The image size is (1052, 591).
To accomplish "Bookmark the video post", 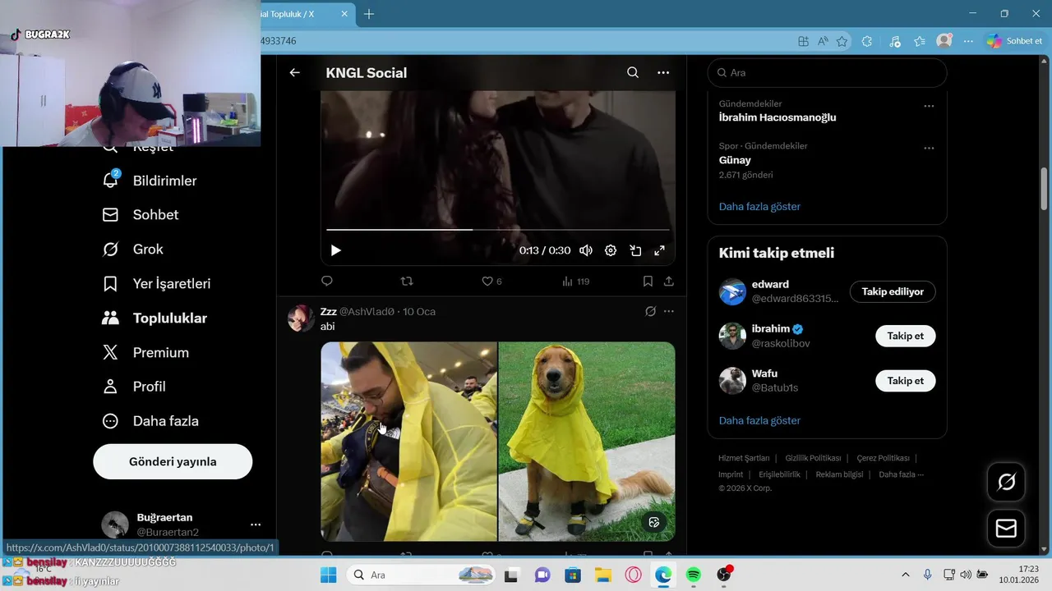I will pyautogui.click(x=648, y=281).
